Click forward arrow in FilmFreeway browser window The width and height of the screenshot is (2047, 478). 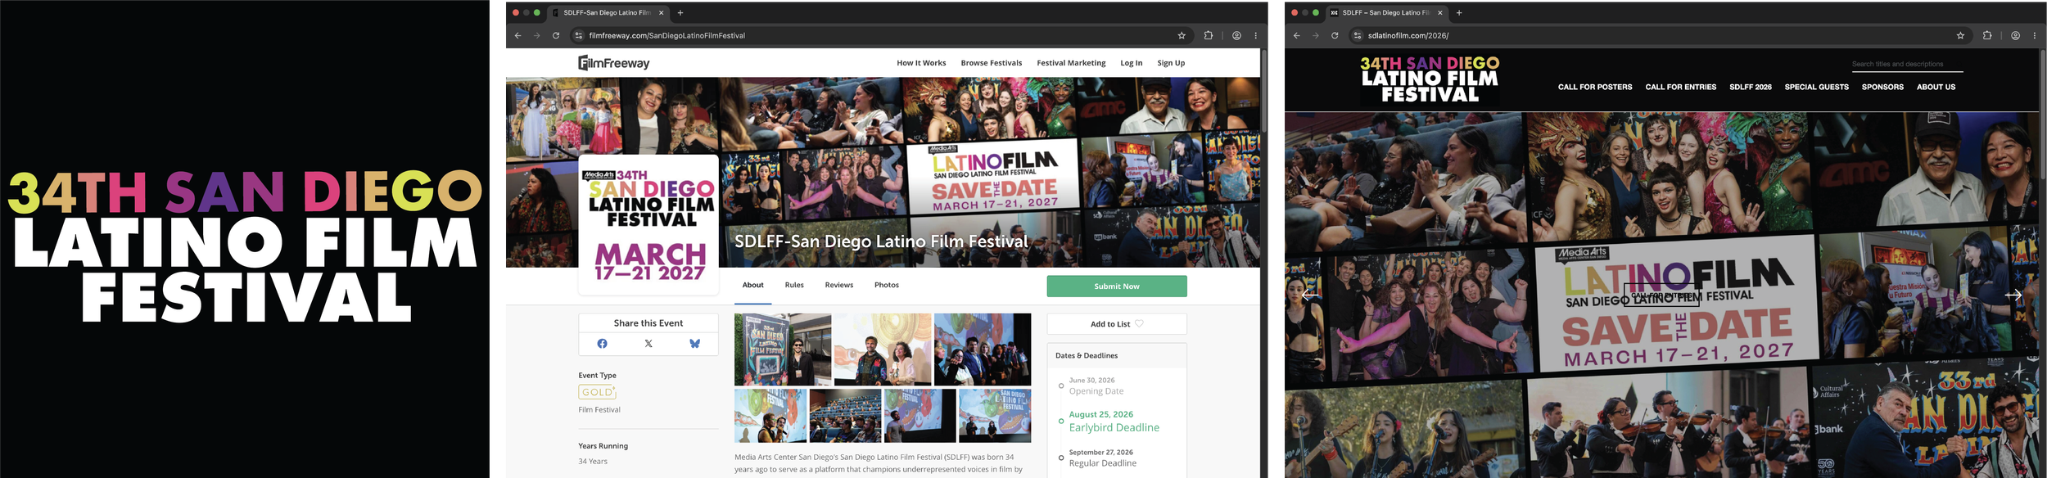[536, 35]
